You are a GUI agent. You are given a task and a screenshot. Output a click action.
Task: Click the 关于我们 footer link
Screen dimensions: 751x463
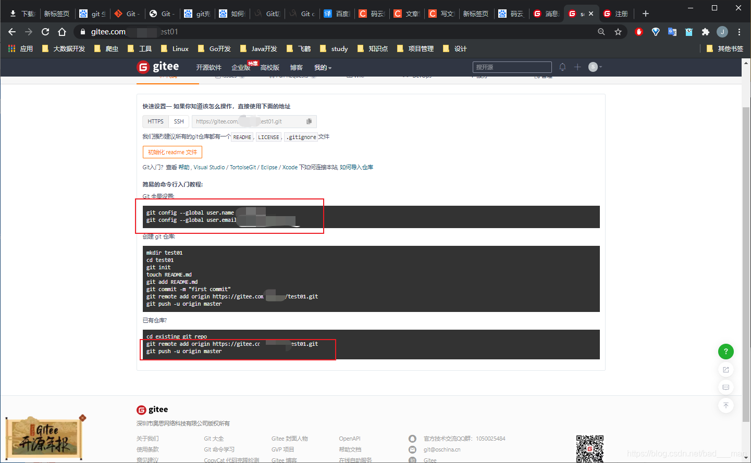(147, 439)
